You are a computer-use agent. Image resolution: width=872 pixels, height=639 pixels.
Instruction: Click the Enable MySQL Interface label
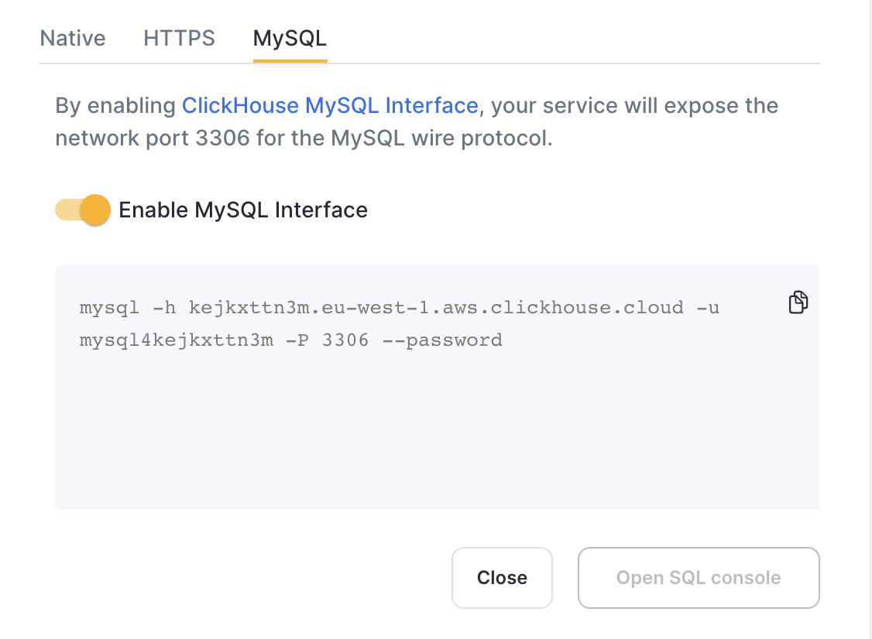[243, 210]
